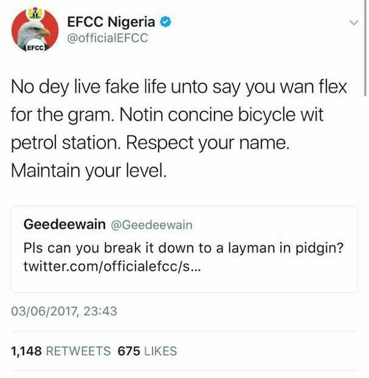369x378 pixels.
Task: Click the "for the gram" tweet line
Action: [168, 116]
